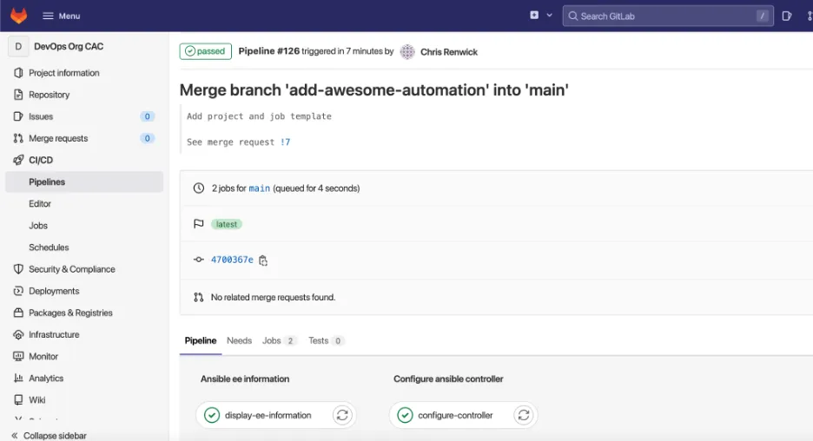Click display-ee-information passed check icon

212,415
